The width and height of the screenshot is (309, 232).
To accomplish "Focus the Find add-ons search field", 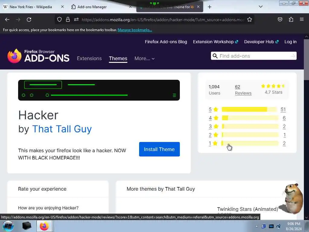I will pyautogui.click(x=253, y=56).
